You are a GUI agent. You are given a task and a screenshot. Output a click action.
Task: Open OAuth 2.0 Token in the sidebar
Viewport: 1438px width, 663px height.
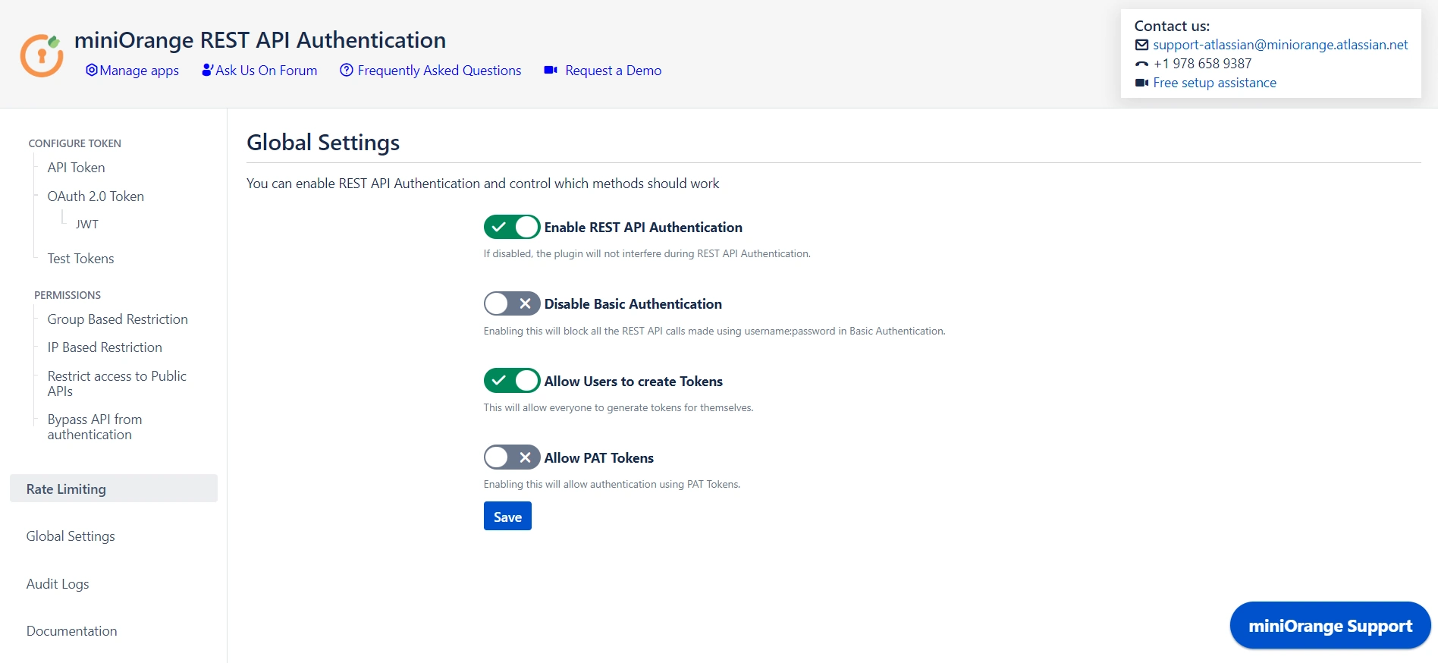(x=96, y=196)
